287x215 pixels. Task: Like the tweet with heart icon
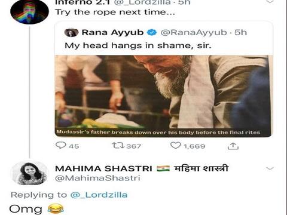pos(175,146)
